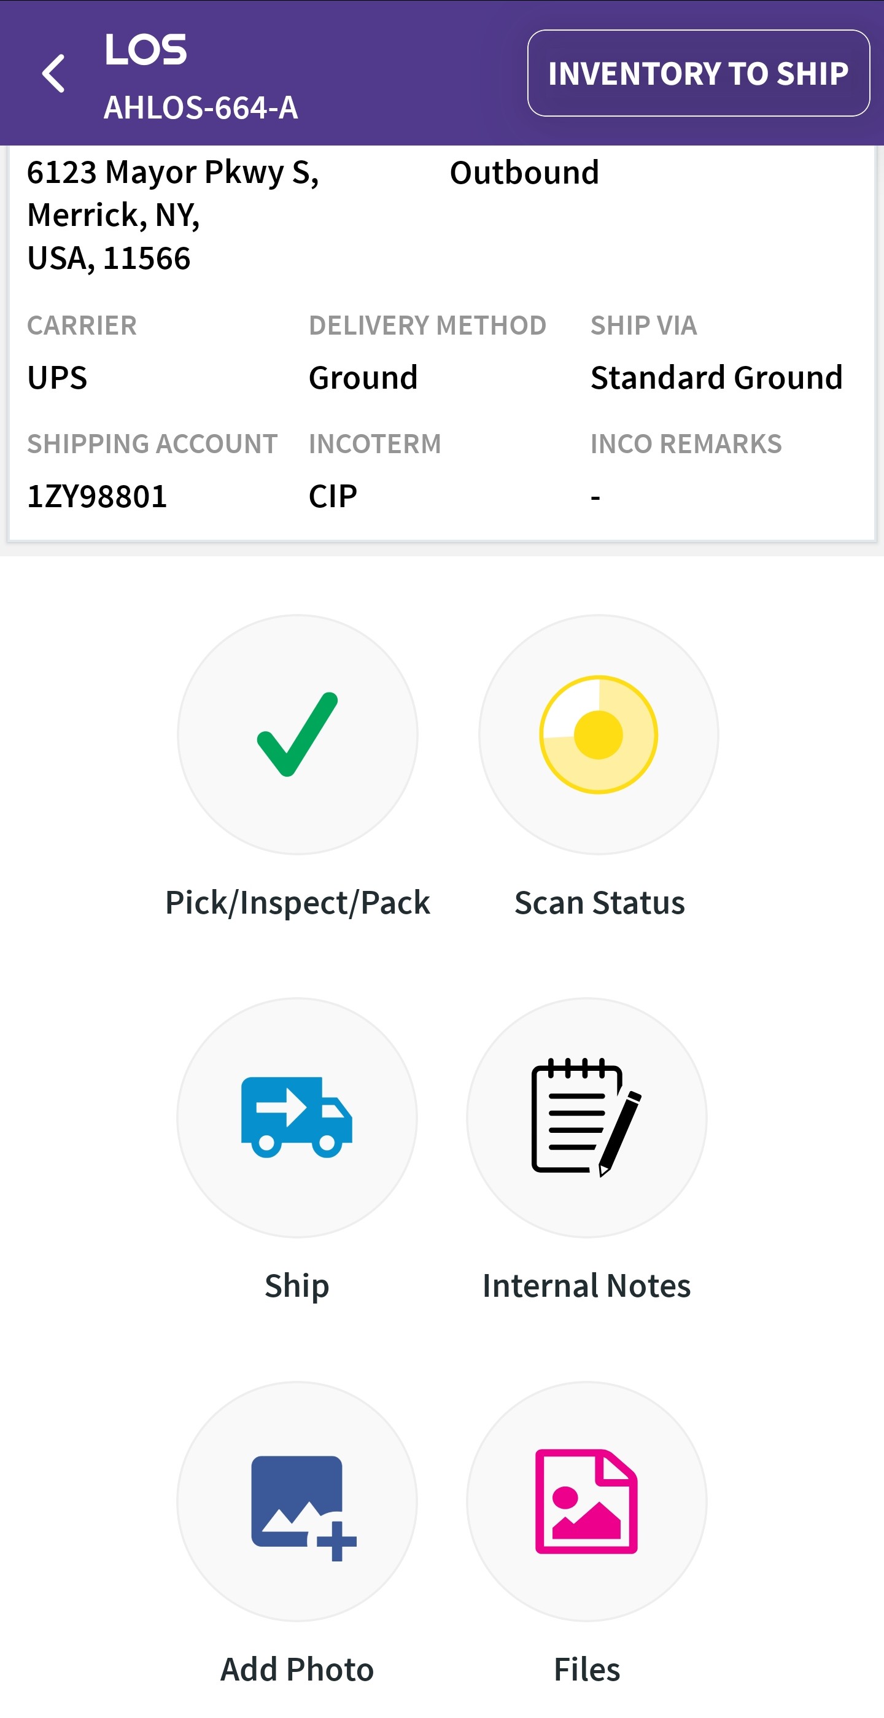Select the Internal Notes text label
The image size is (884, 1718).
point(586,1285)
